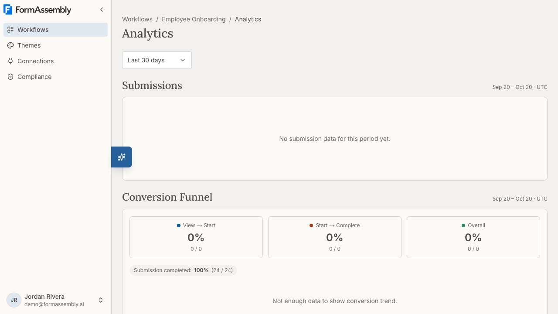
Task: Click the green Overall dot
Action: point(463,225)
